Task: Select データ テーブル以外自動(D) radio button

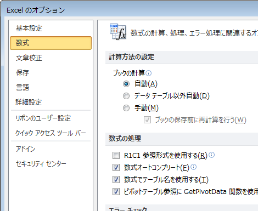Action: [126, 96]
